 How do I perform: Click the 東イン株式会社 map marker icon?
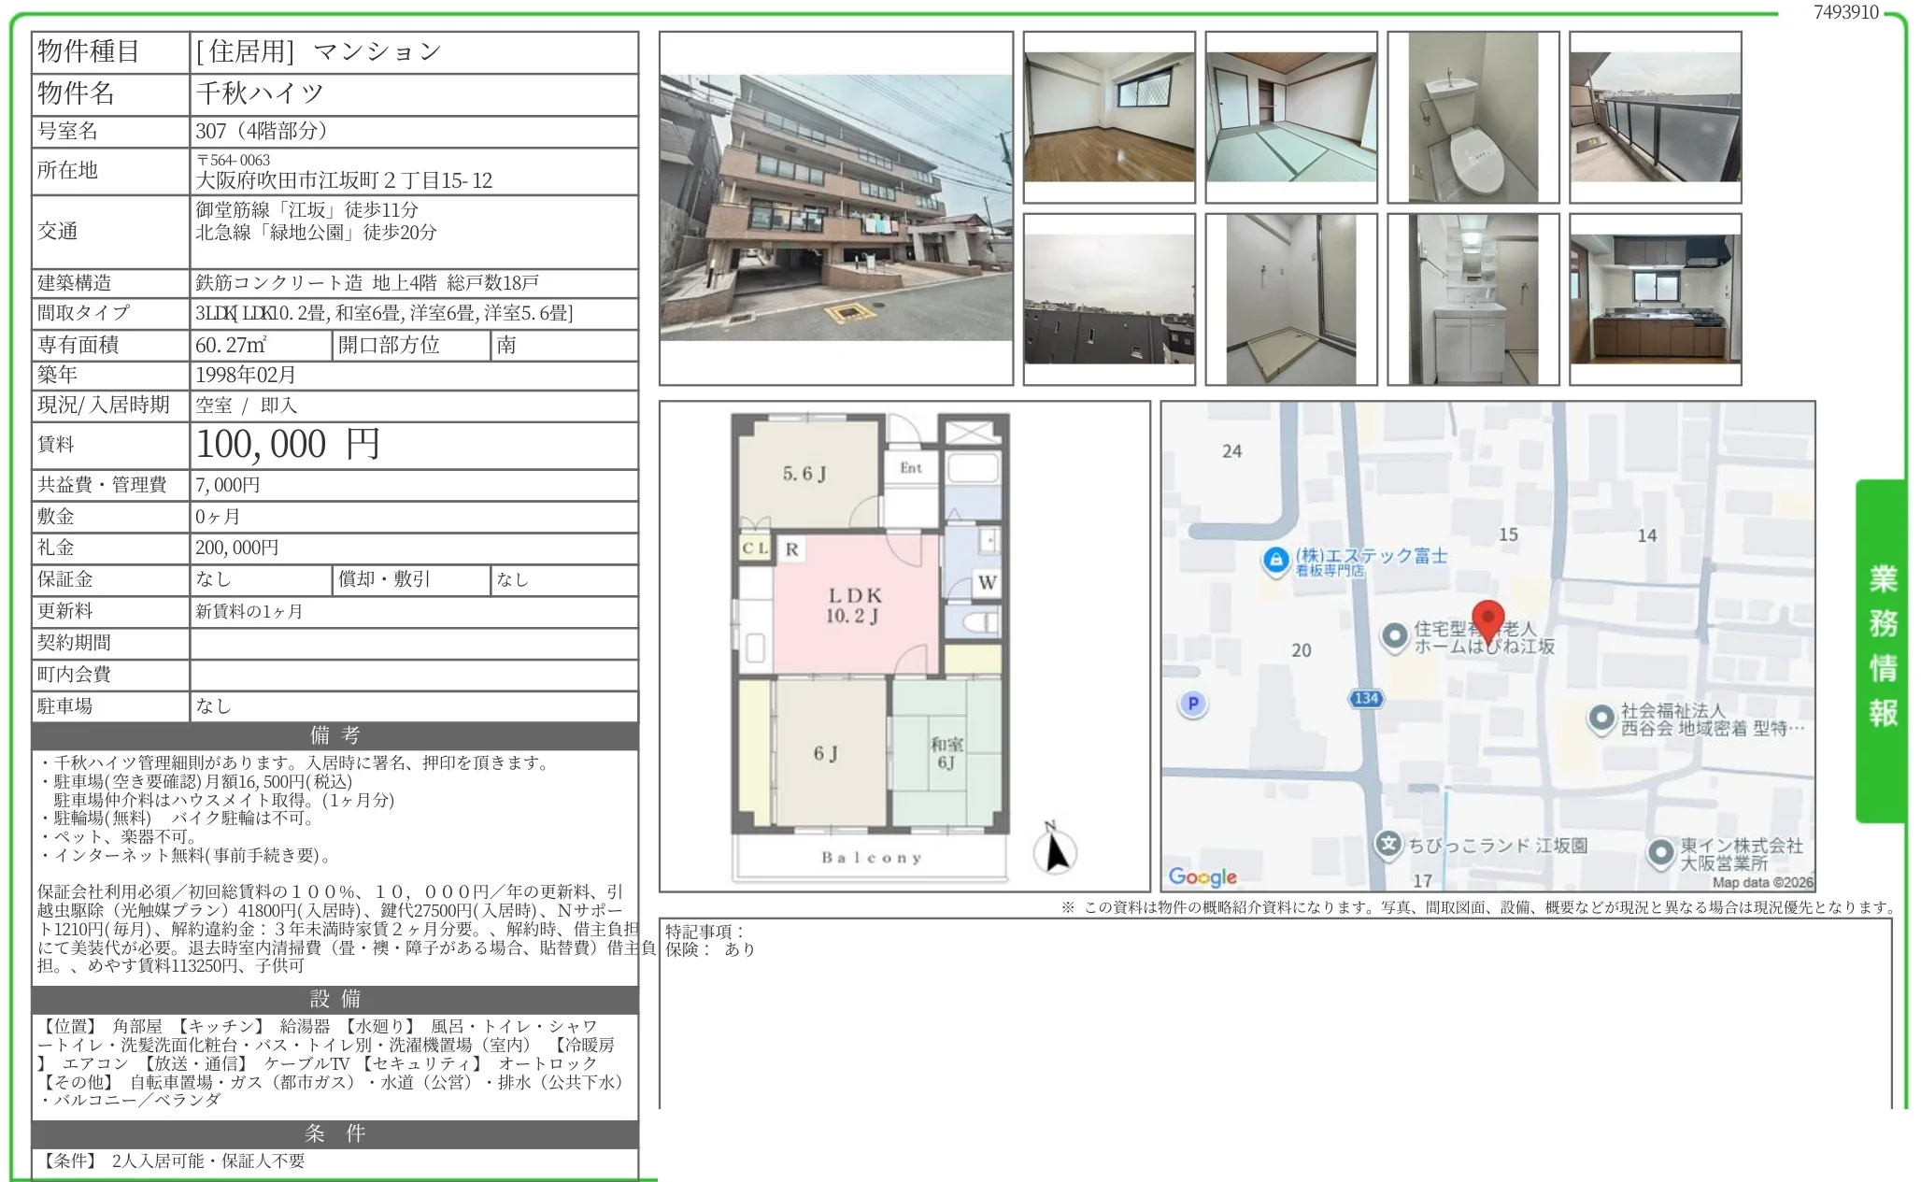tap(1660, 852)
